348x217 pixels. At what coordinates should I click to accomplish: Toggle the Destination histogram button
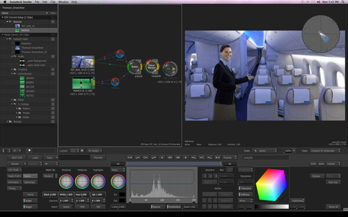(174, 207)
